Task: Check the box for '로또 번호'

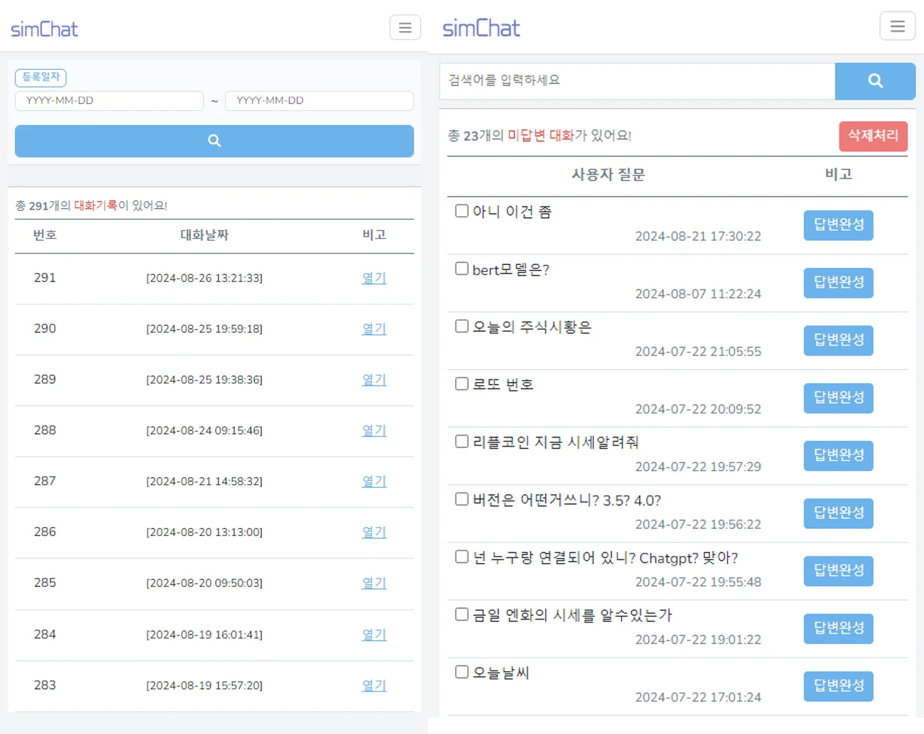Action: point(462,384)
